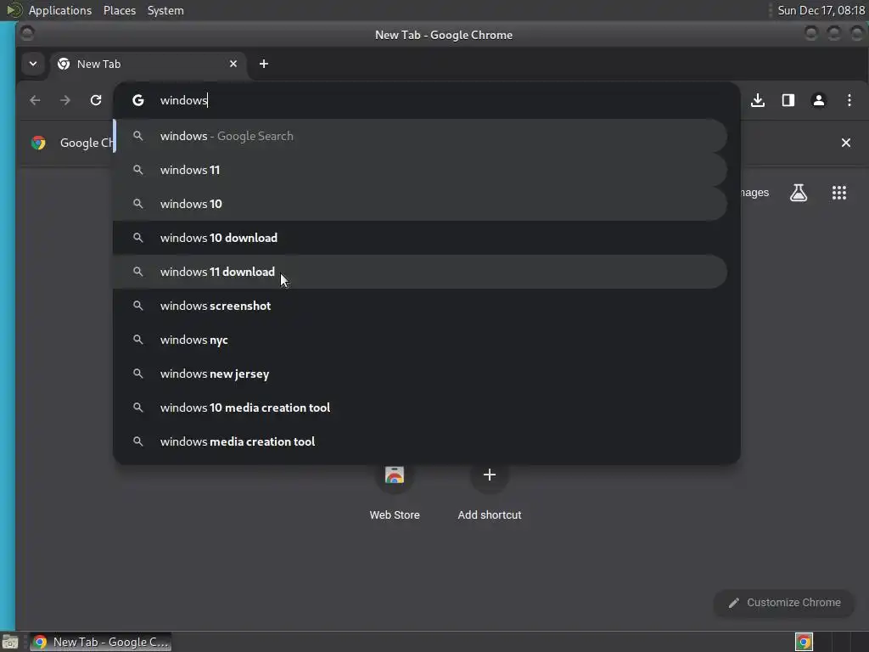Expand the tab search dropdown
The width and height of the screenshot is (869, 652).
33,64
